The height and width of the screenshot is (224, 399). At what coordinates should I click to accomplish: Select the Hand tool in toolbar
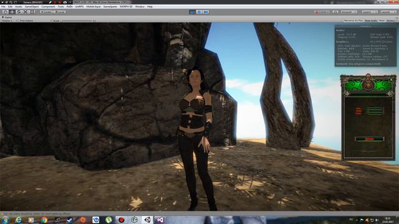point(5,12)
